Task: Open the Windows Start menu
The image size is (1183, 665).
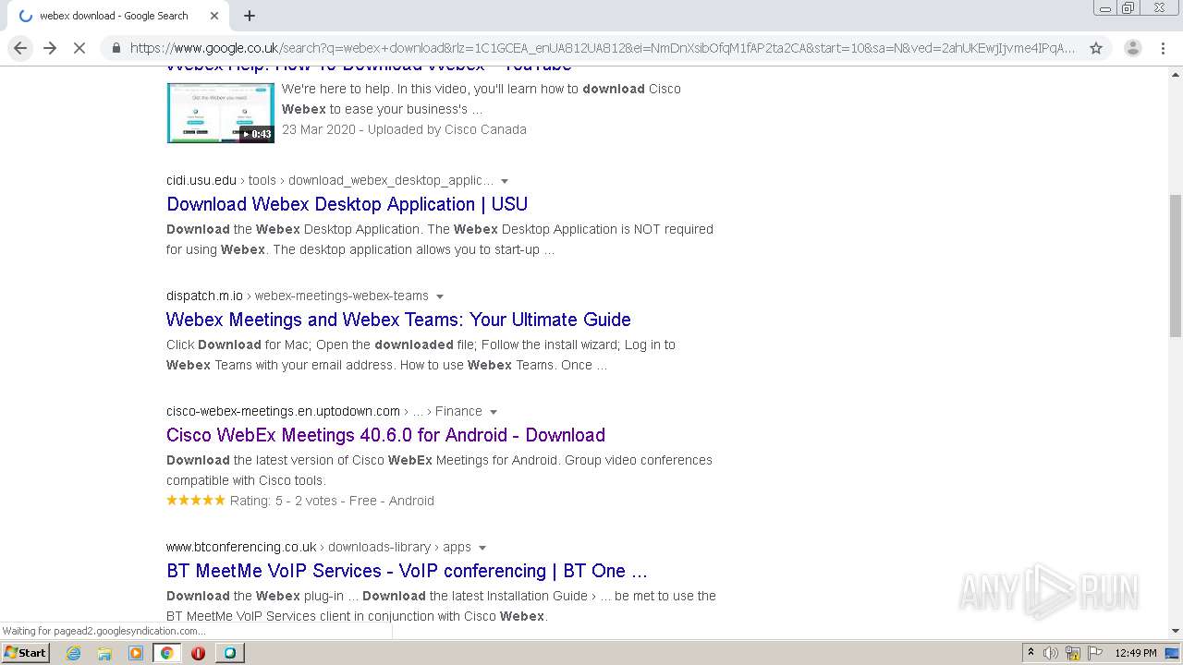Action: click(26, 652)
